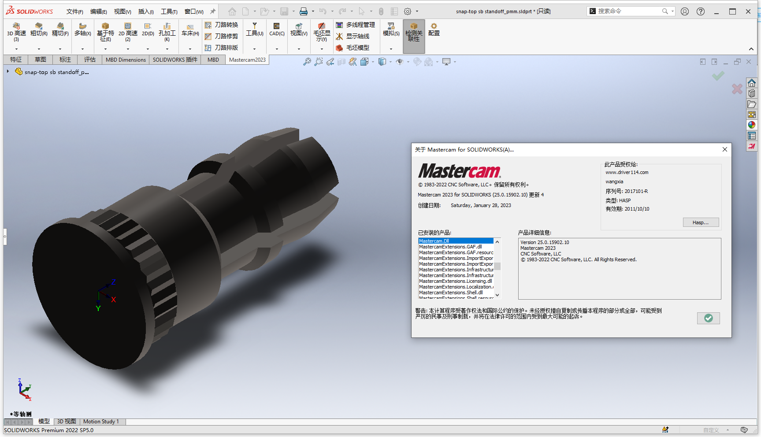Image resolution: width=761 pixels, height=437 pixels.
Task: Click 刀路排版 toolpath nesting
Action: pyautogui.click(x=221, y=48)
